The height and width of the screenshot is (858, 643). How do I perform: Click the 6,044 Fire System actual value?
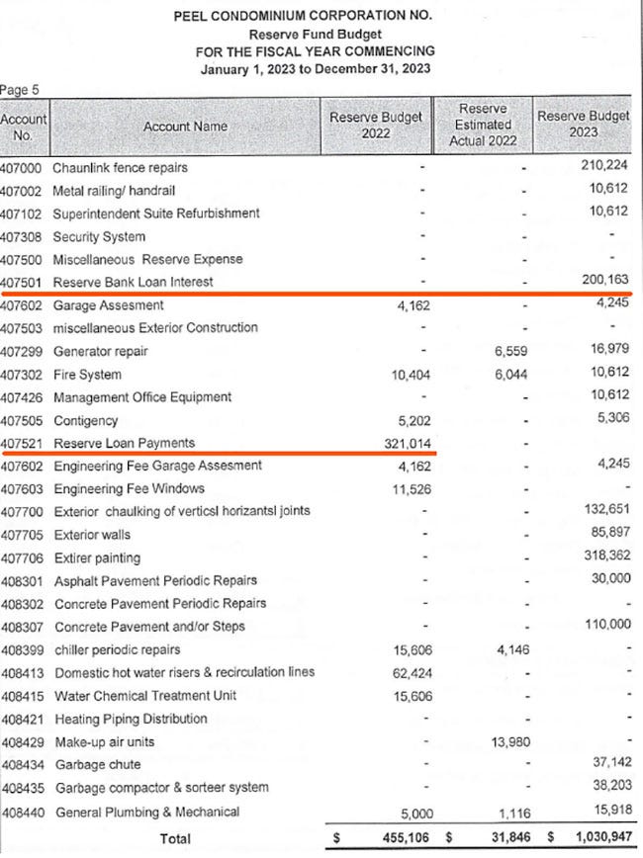tap(511, 375)
